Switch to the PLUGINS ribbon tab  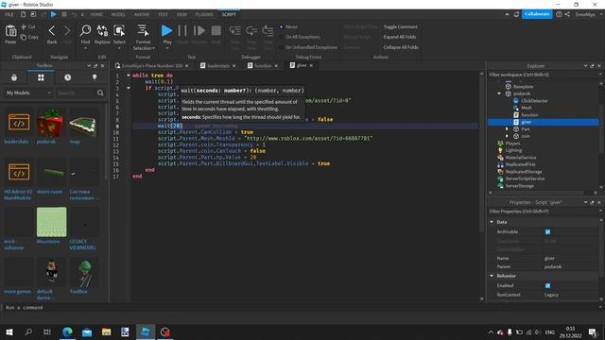tap(204, 14)
